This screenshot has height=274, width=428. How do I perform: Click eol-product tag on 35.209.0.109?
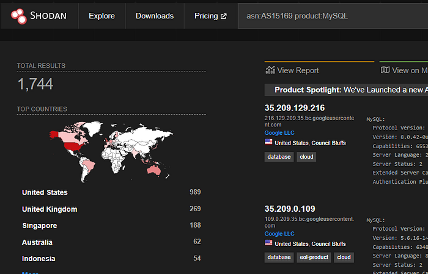coord(314,258)
